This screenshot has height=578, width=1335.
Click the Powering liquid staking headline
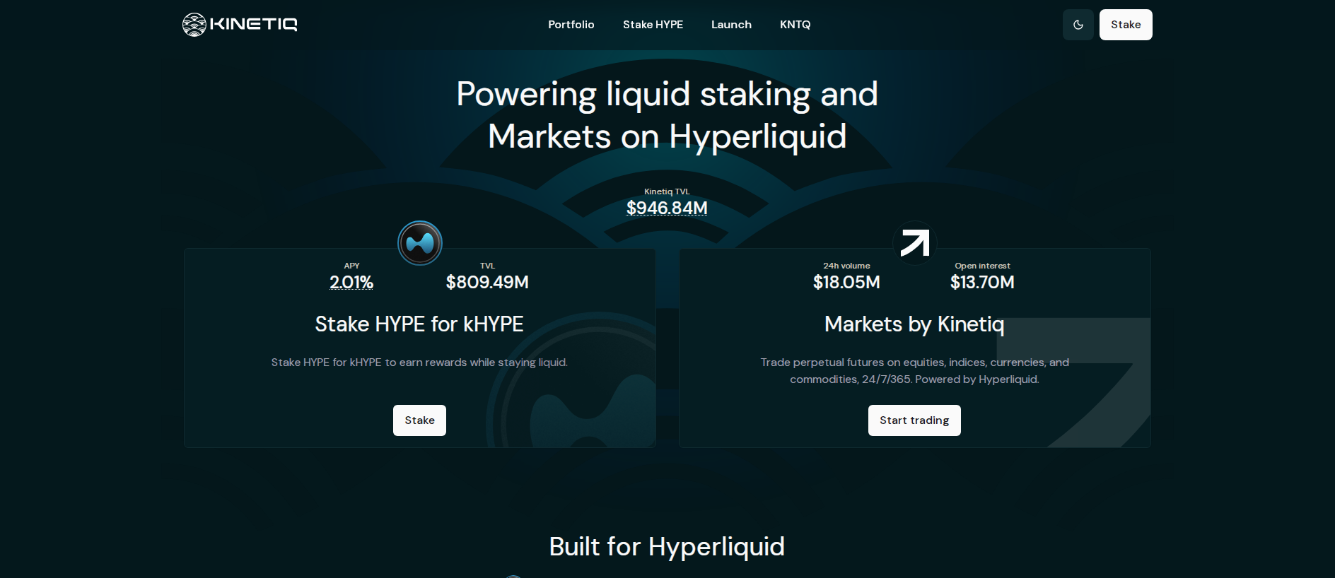tap(667, 115)
